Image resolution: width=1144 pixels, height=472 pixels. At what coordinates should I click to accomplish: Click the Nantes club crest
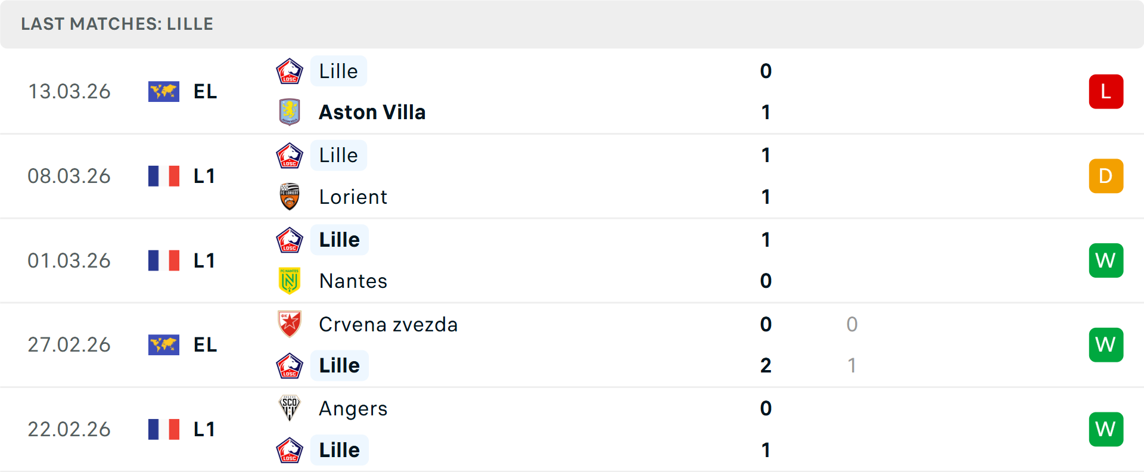(x=290, y=281)
